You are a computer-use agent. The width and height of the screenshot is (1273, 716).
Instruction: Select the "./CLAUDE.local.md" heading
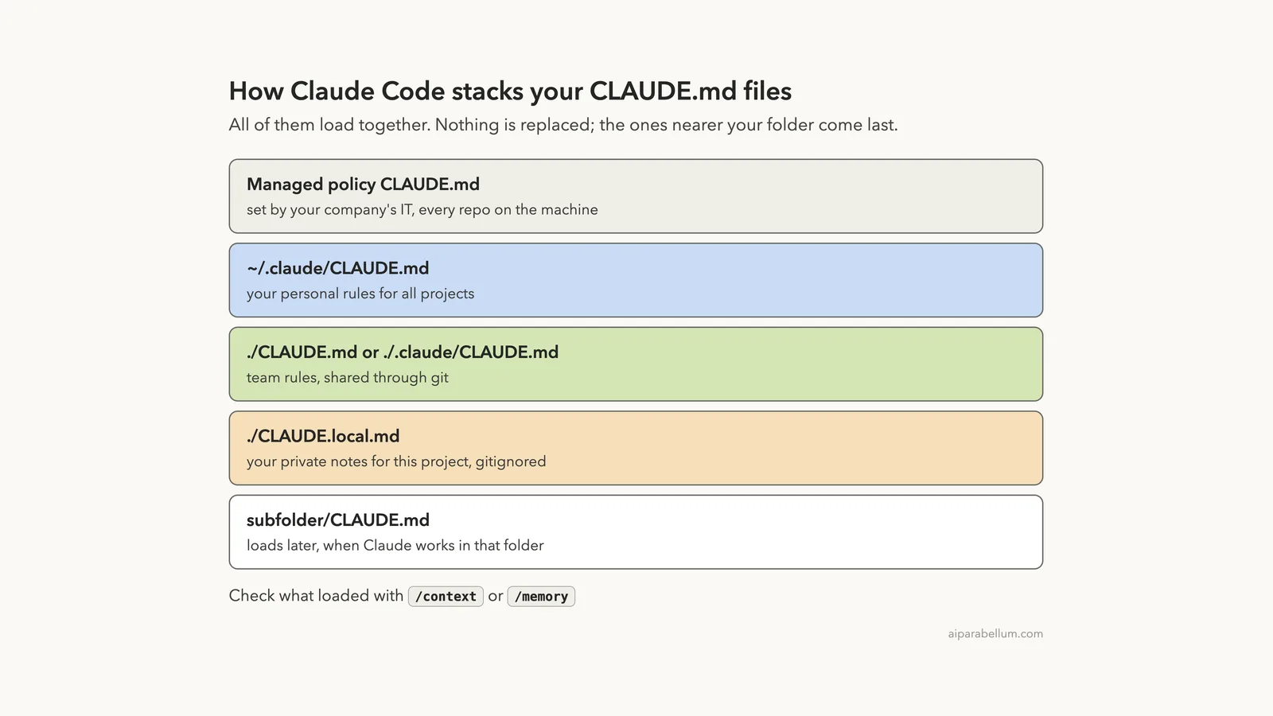(323, 436)
